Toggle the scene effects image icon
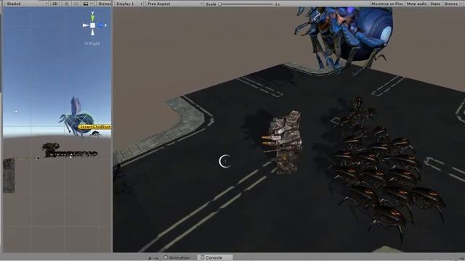Viewport: 465px width, 261px height. [86, 4]
